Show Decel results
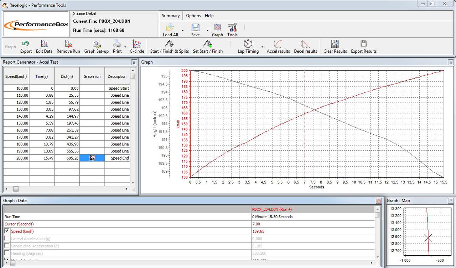This screenshot has width=456, height=268. 306,47
